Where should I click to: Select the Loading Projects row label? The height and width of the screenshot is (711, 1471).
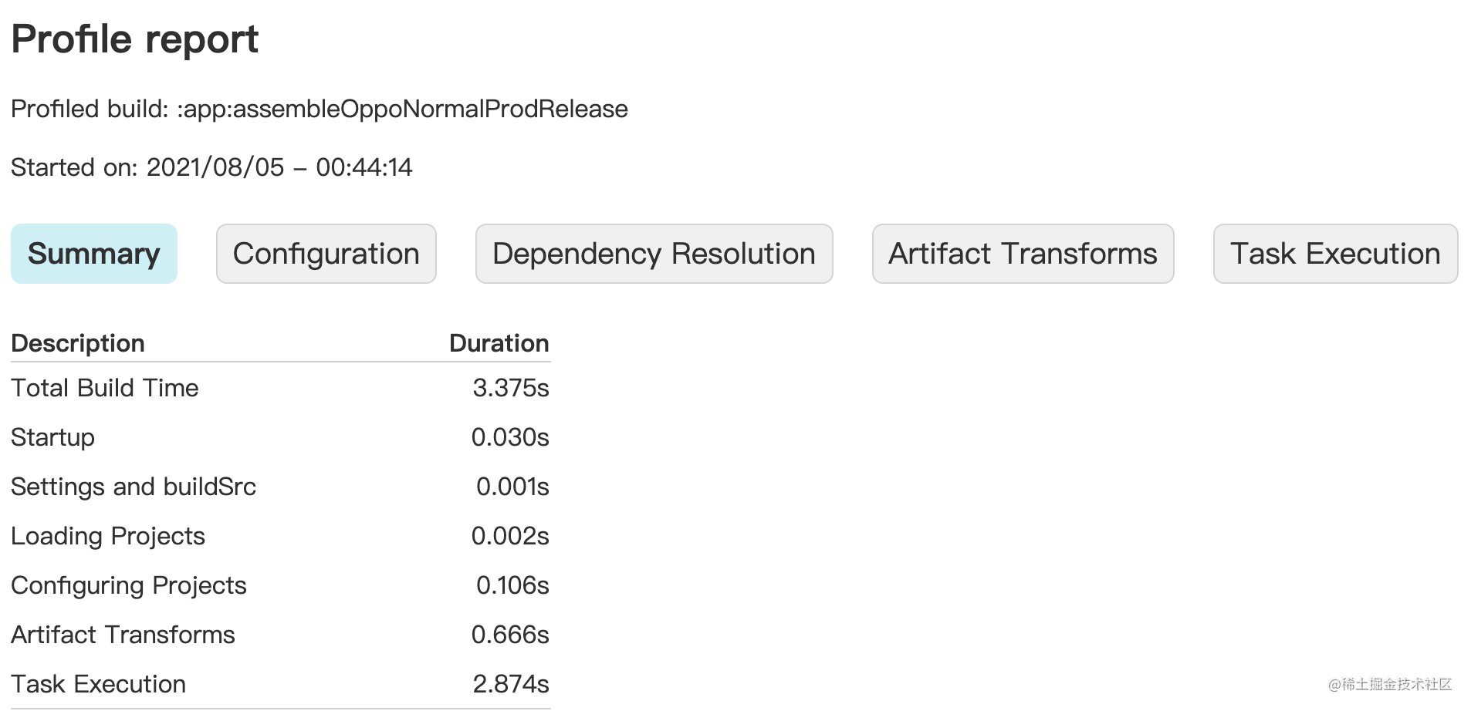coord(108,536)
